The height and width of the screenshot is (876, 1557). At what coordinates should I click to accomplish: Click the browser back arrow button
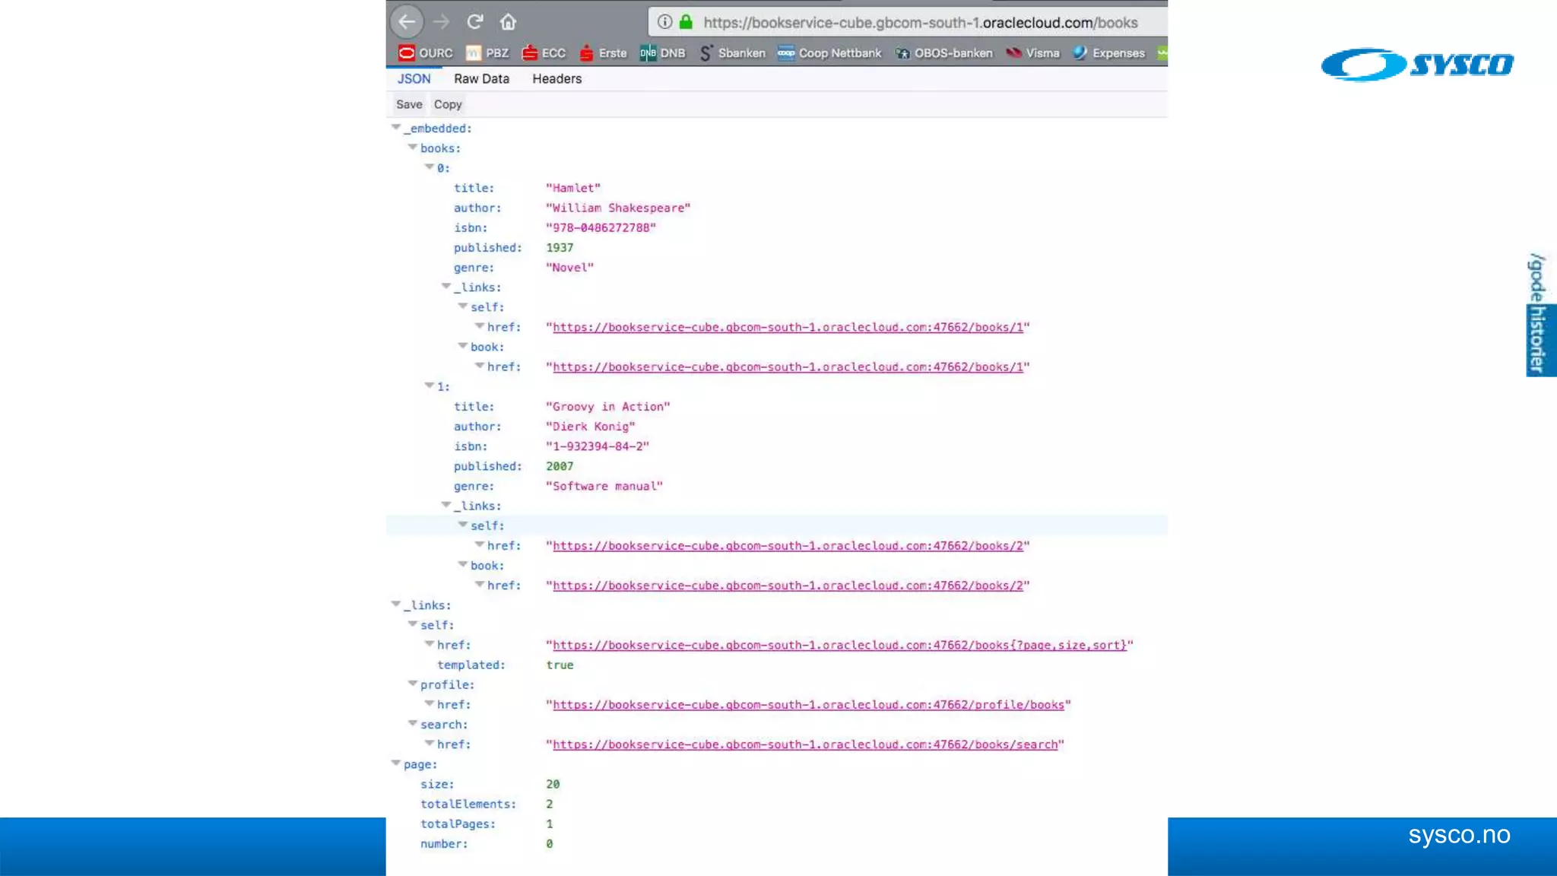click(407, 22)
